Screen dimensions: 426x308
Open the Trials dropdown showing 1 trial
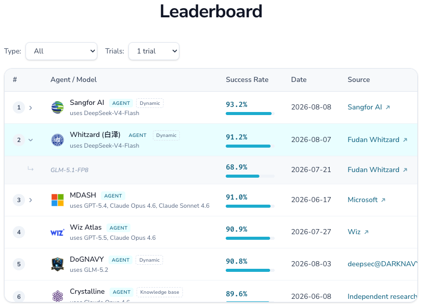[154, 51]
